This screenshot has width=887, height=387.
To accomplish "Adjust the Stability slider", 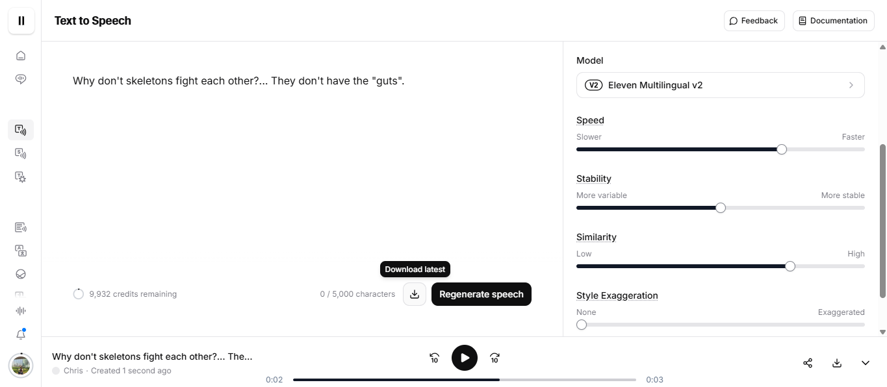I will (x=720, y=207).
